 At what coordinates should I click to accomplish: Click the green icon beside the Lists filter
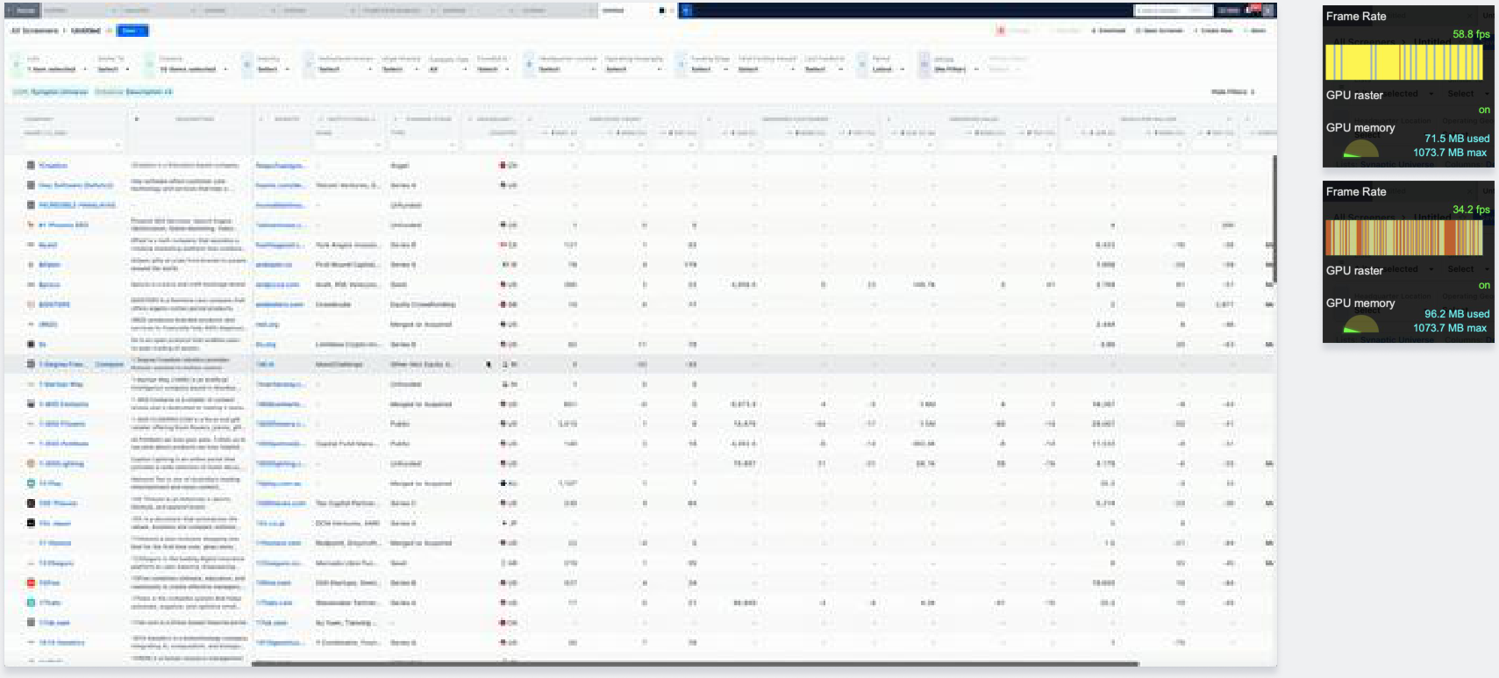pos(16,65)
